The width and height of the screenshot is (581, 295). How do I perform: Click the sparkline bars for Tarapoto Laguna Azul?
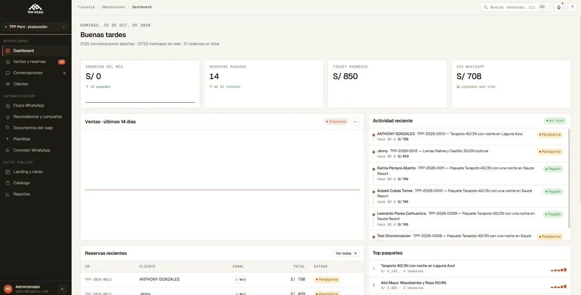[x=558, y=270]
